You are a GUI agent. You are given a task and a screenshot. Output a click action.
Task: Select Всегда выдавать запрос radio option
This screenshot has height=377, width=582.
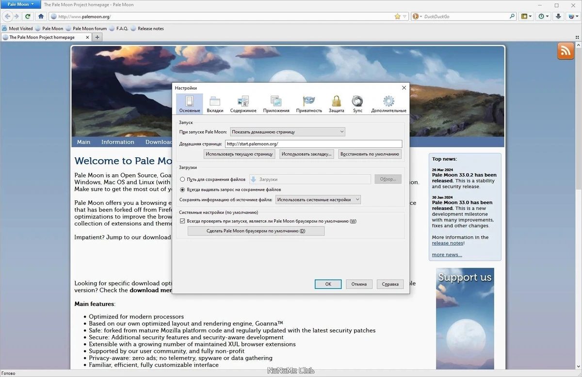(182, 190)
